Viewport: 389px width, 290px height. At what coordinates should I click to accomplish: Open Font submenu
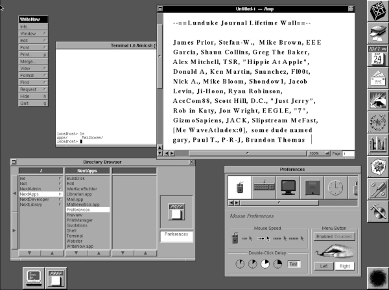tap(33, 47)
